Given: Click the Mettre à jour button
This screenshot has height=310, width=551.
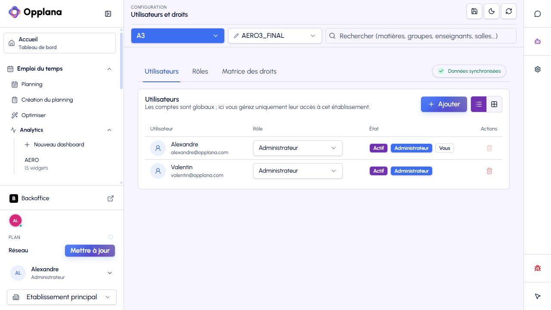Looking at the screenshot, I should click(90, 251).
